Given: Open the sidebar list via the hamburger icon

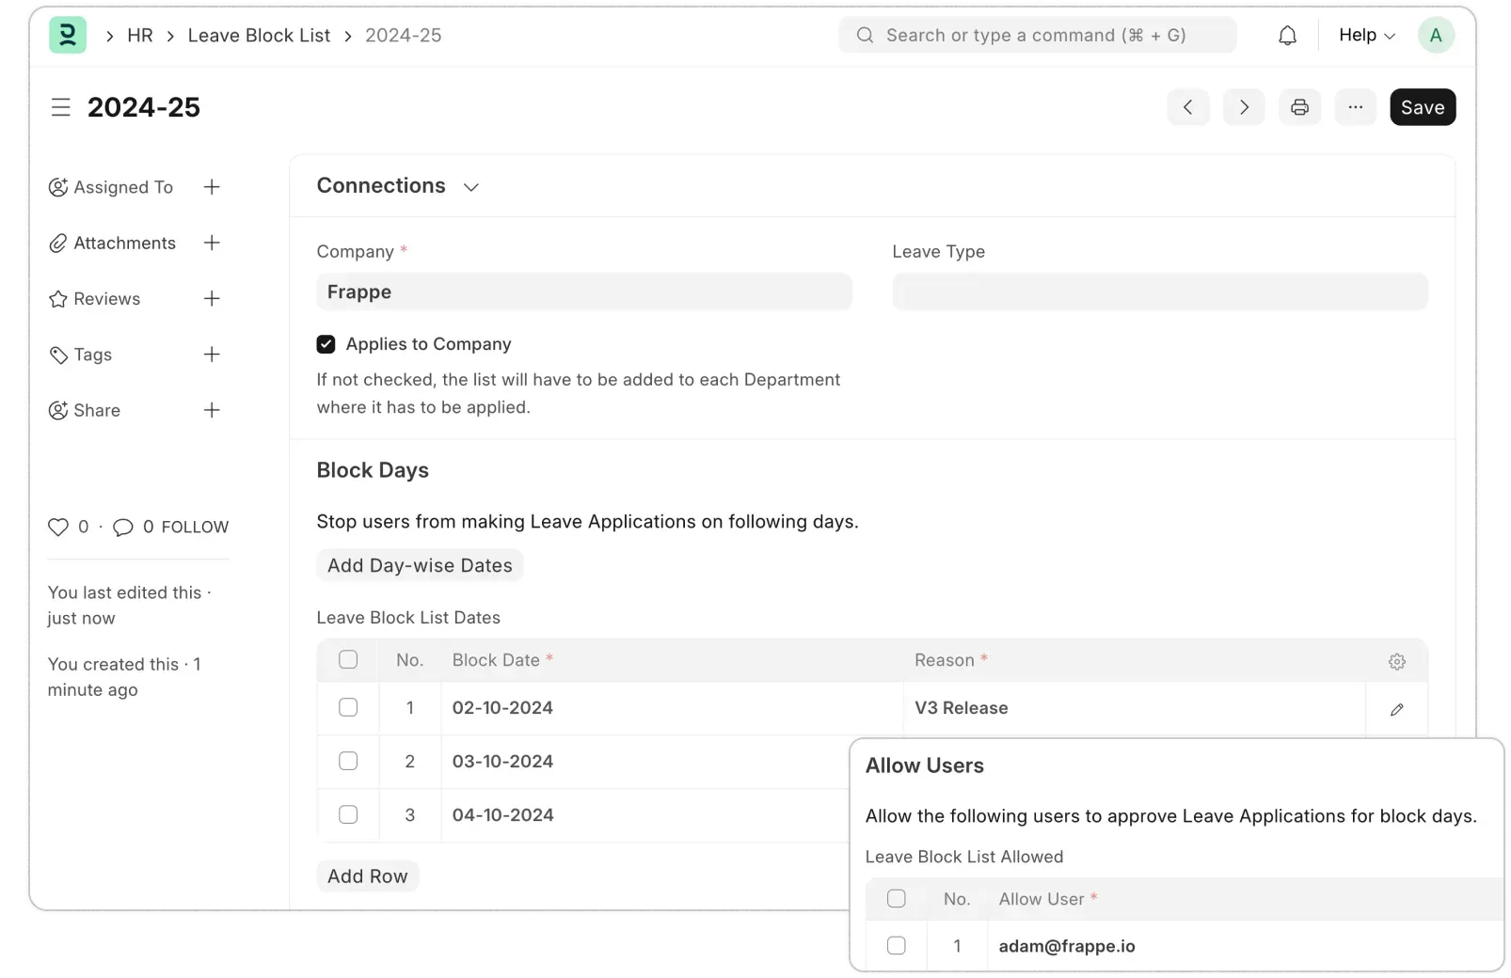Looking at the screenshot, I should 60,107.
